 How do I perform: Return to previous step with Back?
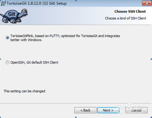(x=85, y=110)
